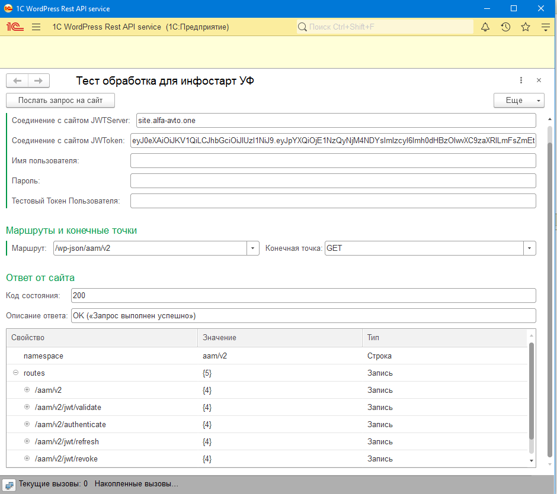Open service settings menu icon
Viewport: 557px width, 494px height.
[546, 27]
